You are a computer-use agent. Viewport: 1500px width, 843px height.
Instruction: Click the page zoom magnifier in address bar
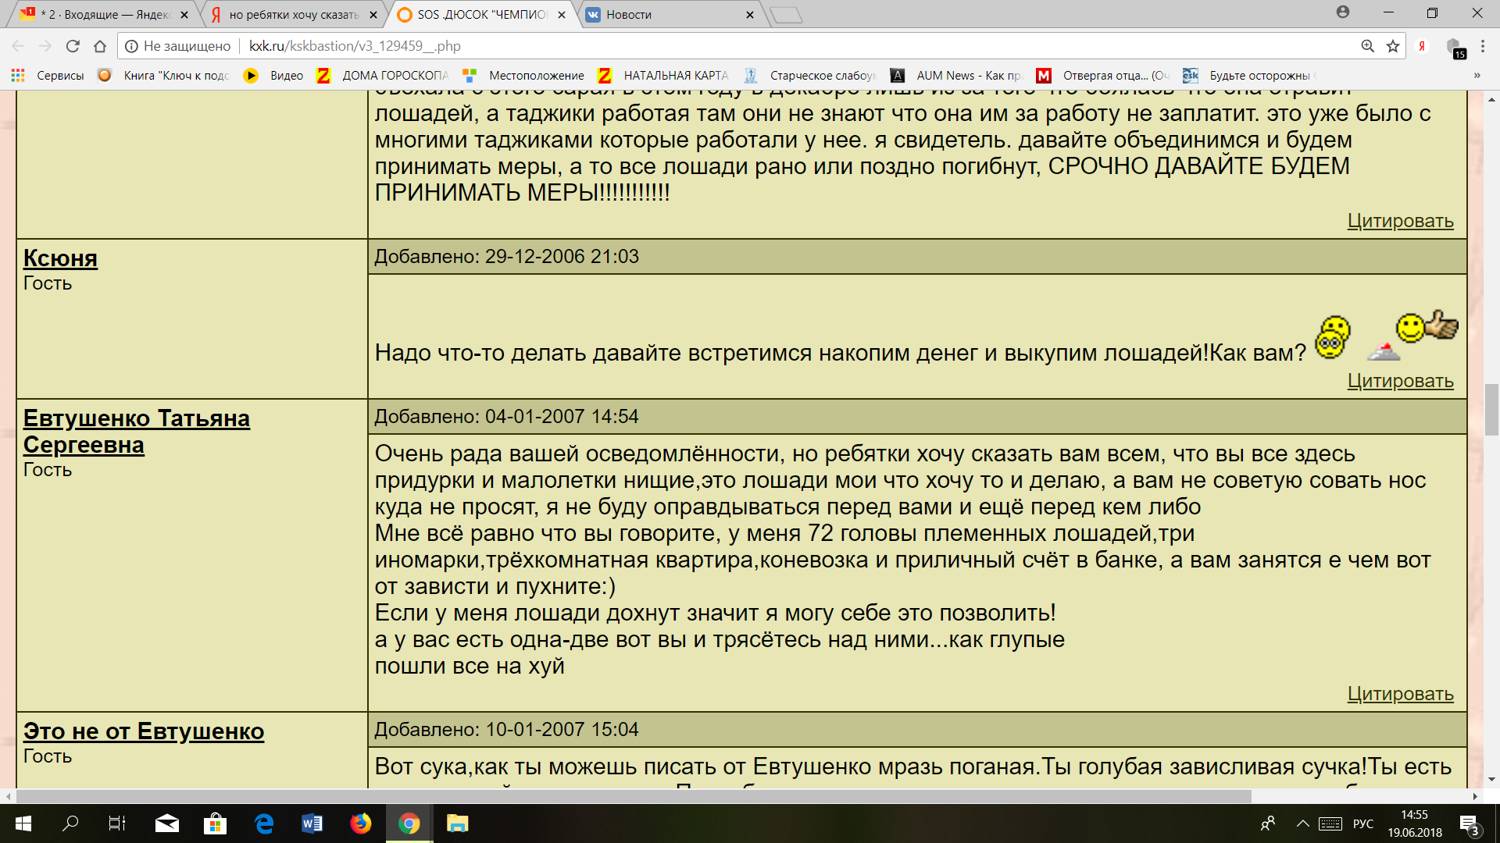click(x=1367, y=46)
